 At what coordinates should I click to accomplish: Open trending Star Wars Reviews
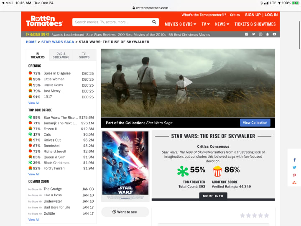point(101,35)
